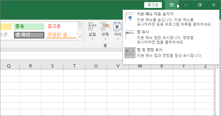The height and width of the screenshot is (116, 221).
Task: Select column X header
Action: click(162, 66)
